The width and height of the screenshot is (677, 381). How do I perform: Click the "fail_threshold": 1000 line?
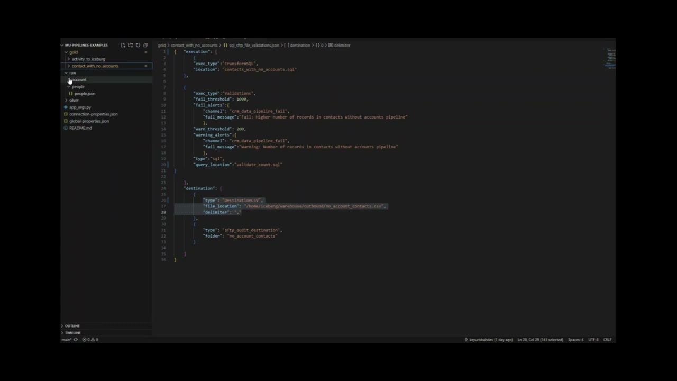[221, 99]
